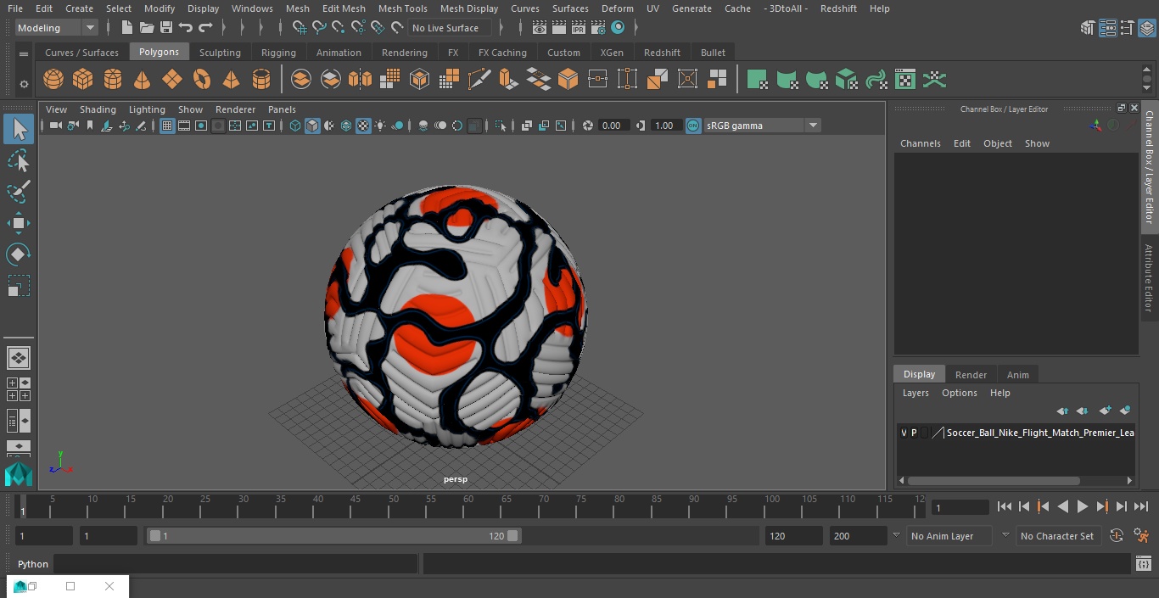Open the No Character Set dropdown

[x=1057, y=536]
